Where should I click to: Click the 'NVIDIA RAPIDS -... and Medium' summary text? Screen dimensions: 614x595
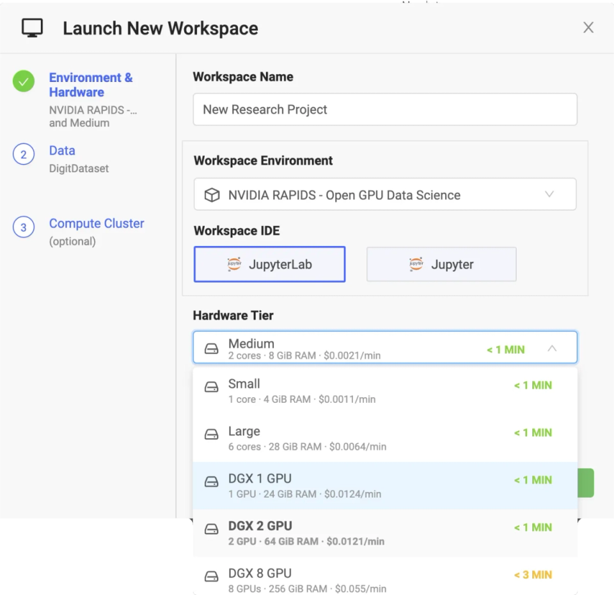click(93, 117)
